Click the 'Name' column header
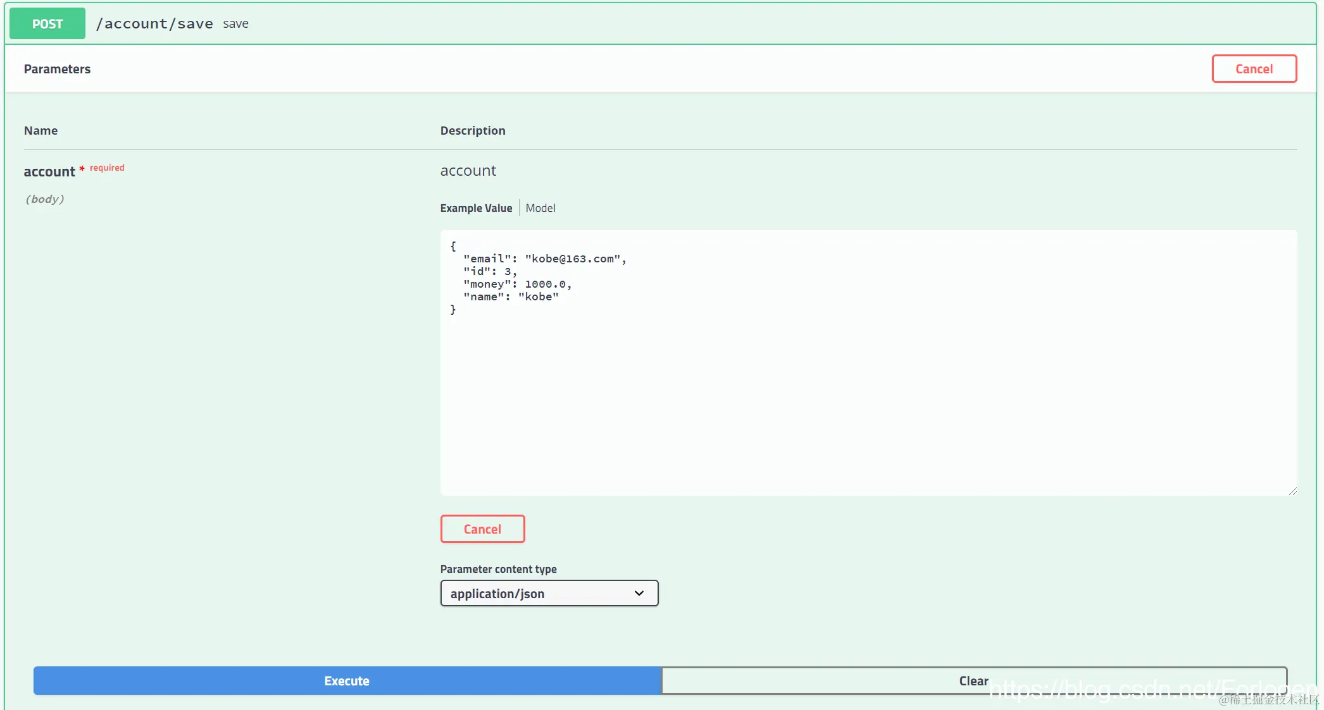Viewport: 1324px width, 710px height. pyautogui.click(x=41, y=130)
